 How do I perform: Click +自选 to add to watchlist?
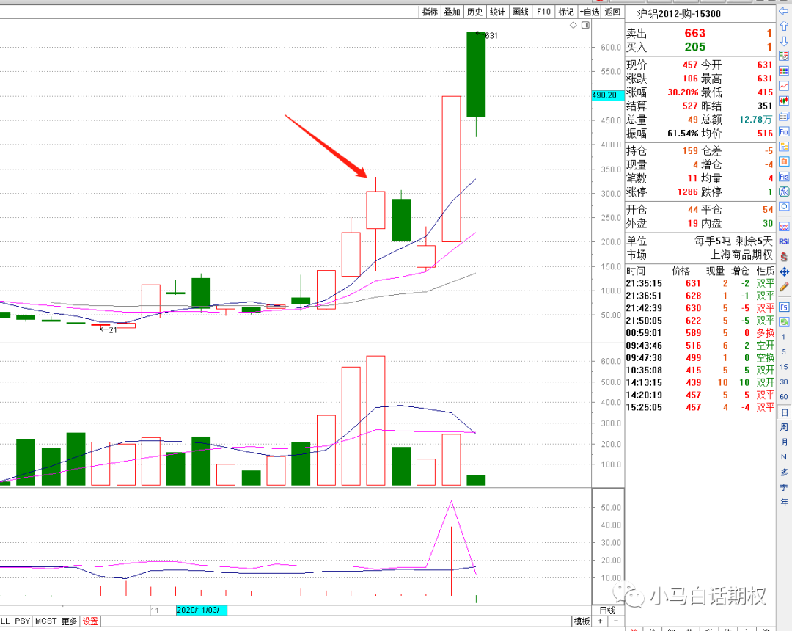click(590, 12)
